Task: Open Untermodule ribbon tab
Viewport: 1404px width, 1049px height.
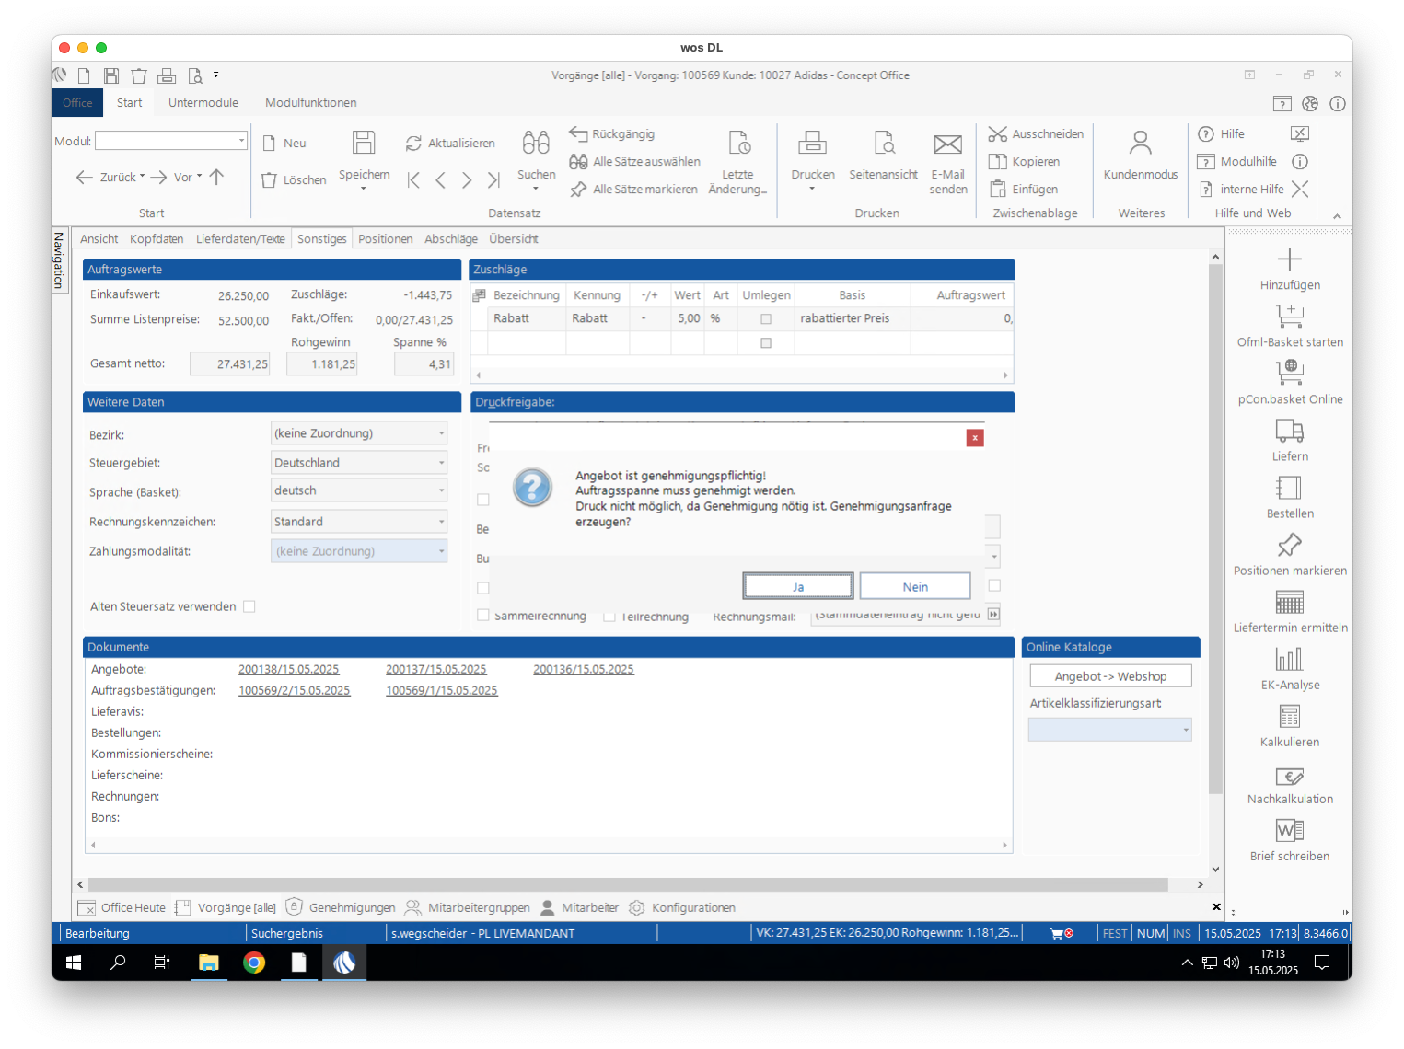Action: [x=203, y=103]
